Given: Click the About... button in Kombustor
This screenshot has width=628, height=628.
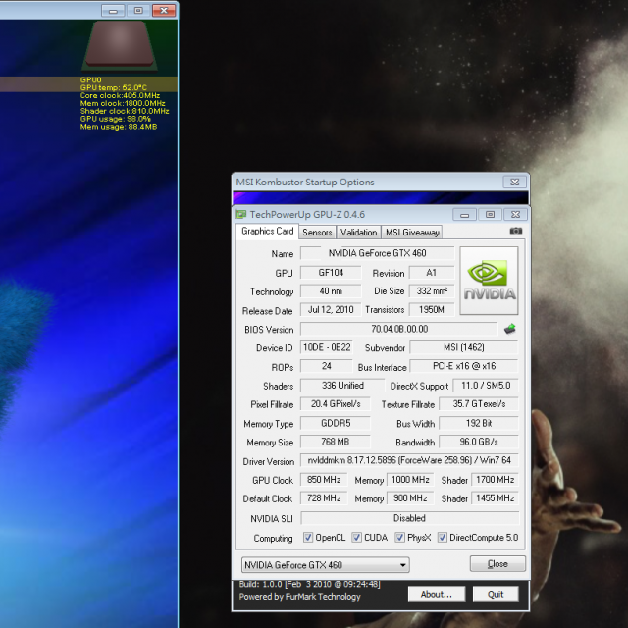Looking at the screenshot, I should 437,594.
